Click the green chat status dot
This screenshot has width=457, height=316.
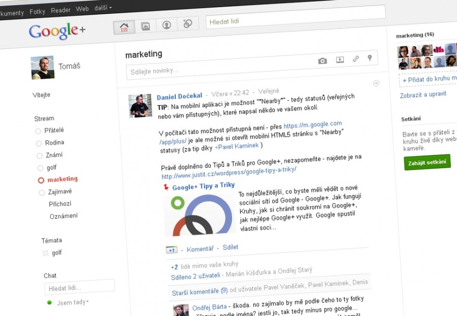point(50,303)
